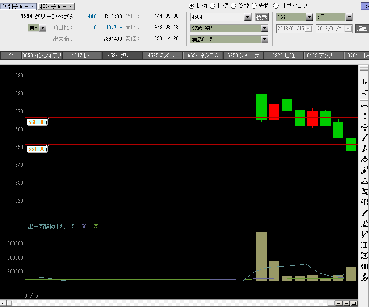Switch to the 8704 トレ tab
This screenshot has width=369, height=307.
357,55
